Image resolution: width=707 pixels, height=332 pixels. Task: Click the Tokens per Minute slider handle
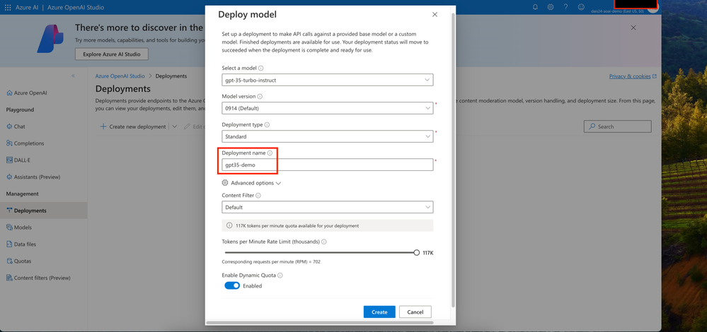(417, 253)
